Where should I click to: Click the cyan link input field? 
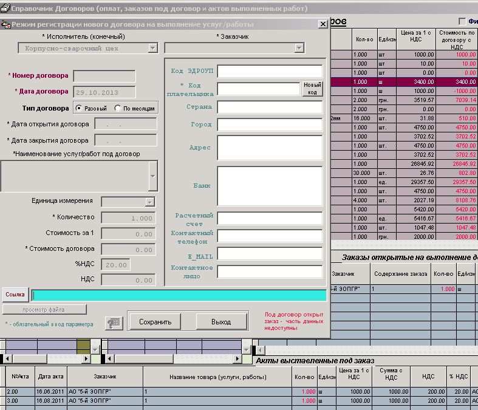(179, 295)
